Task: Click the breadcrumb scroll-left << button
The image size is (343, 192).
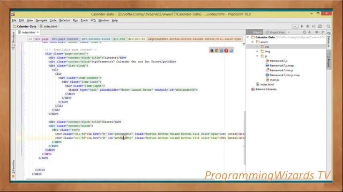Action: [x=30, y=39]
